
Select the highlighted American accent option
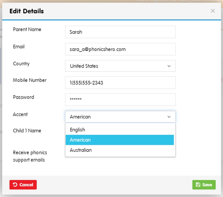(x=120, y=140)
